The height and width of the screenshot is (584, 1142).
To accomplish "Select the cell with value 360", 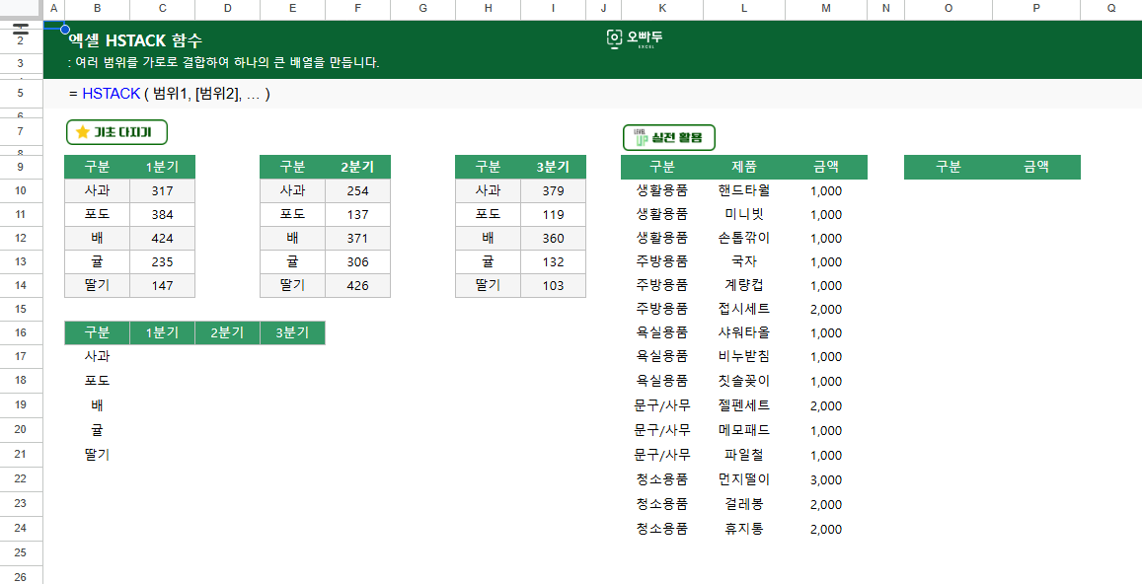I will pyautogui.click(x=554, y=238).
